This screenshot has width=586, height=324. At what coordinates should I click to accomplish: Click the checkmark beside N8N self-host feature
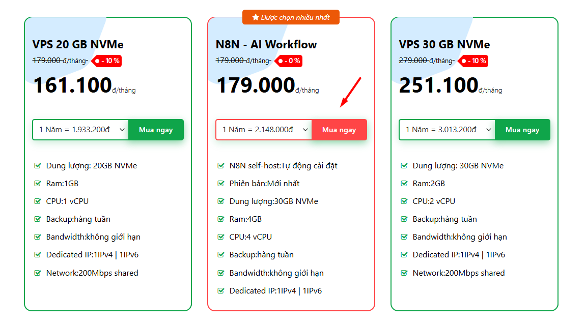(220, 165)
